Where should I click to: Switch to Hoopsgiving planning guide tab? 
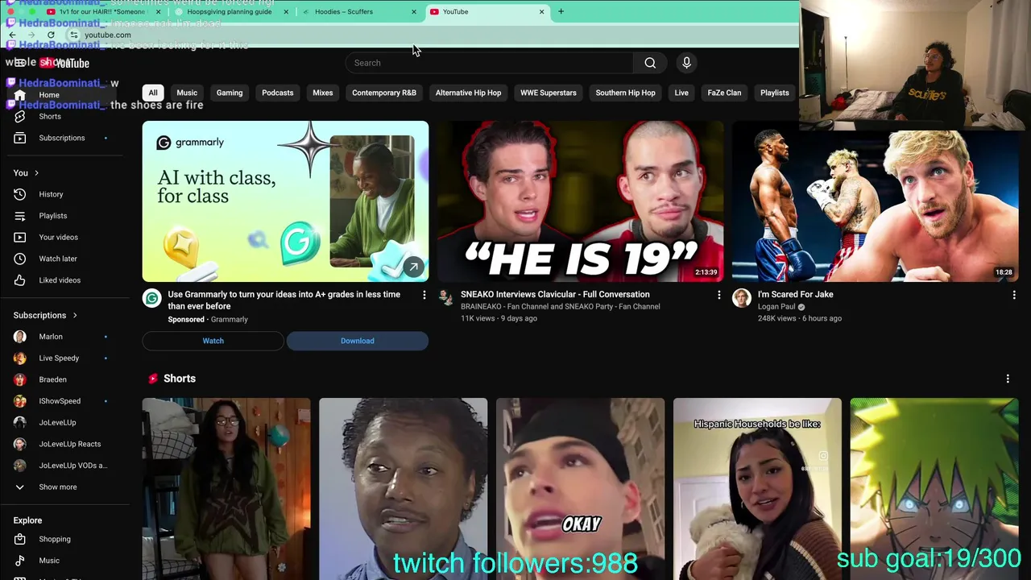point(230,11)
